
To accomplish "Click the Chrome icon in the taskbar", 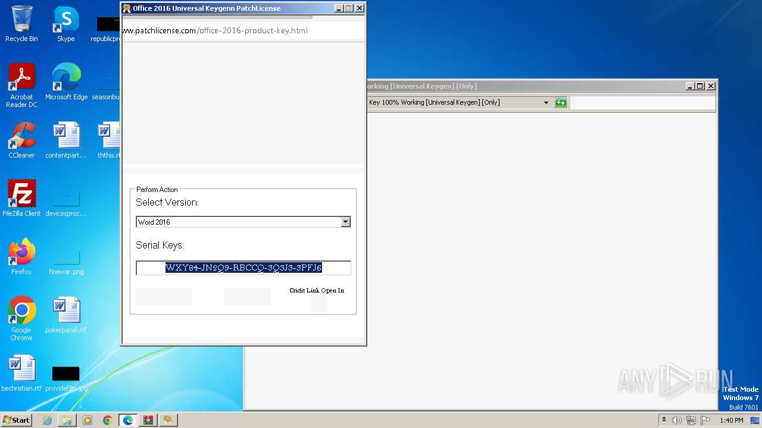I will 108,420.
